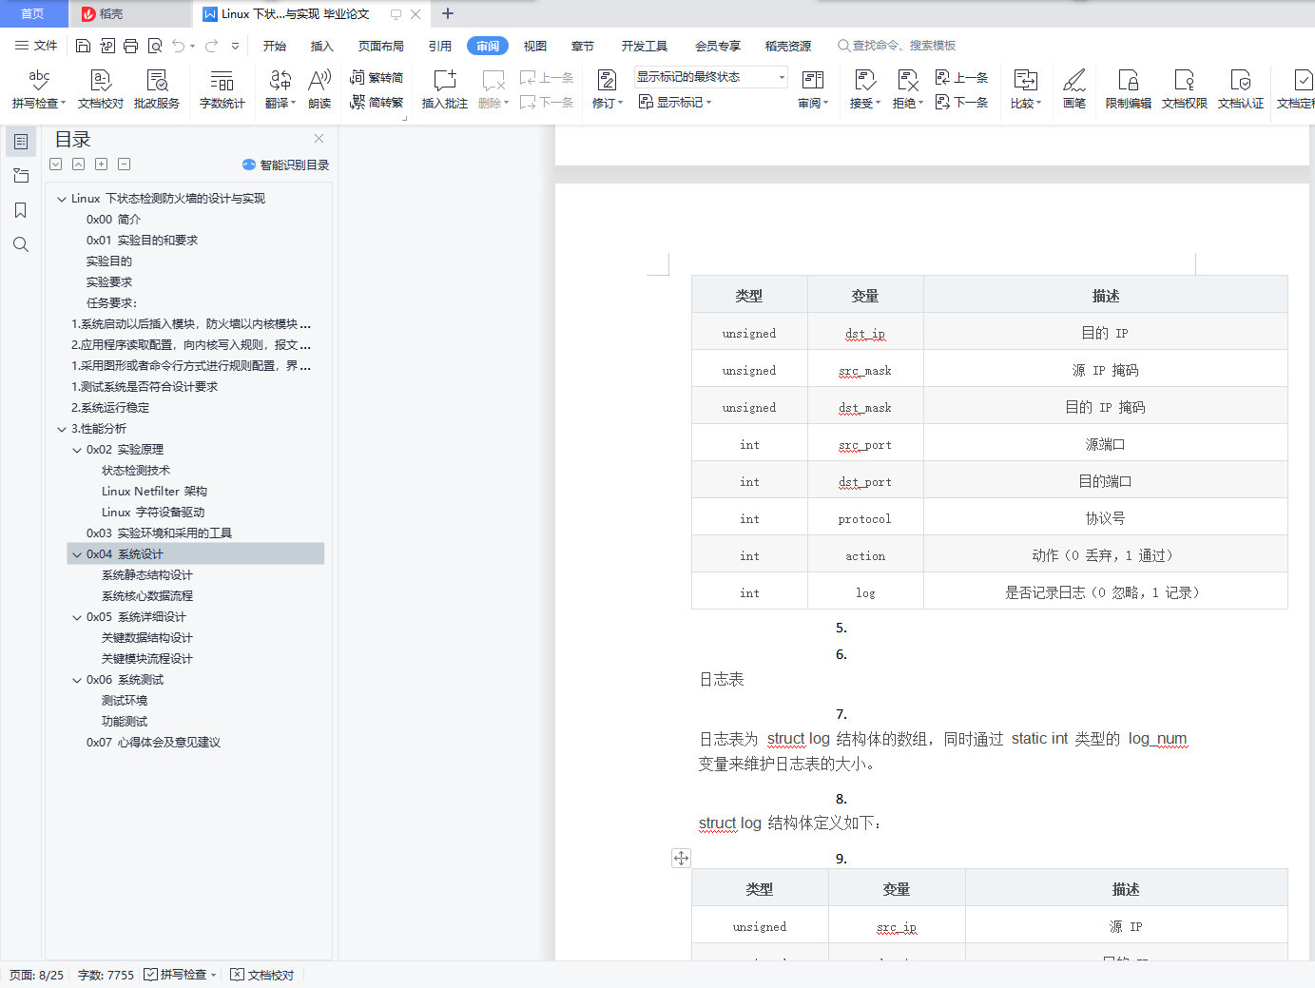Image resolution: width=1315 pixels, height=988 pixels.
Task: Click 文档校对 in the status bar
Action: [x=262, y=975]
